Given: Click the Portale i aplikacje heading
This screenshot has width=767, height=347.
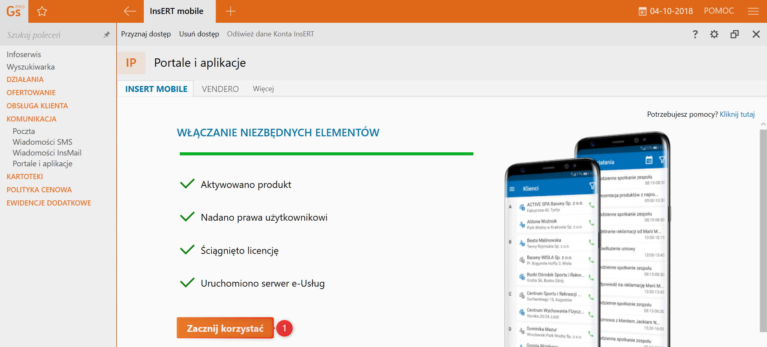Looking at the screenshot, I should pyautogui.click(x=200, y=63).
